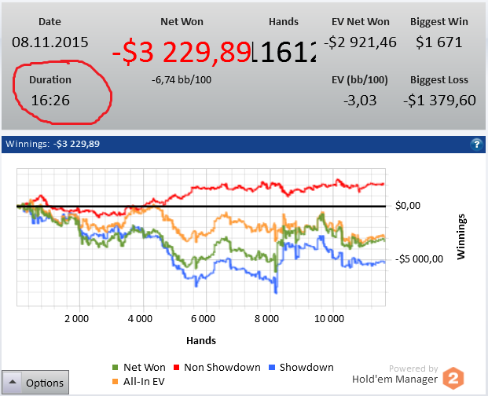Click the EV (bb/100) header label
The height and width of the screenshot is (396, 488).
click(360, 80)
